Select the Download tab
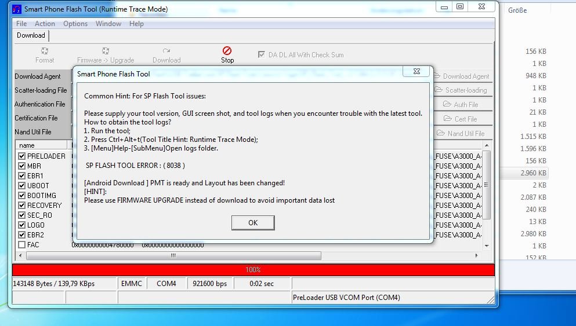This screenshot has width=576, height=326. (31, 35)
